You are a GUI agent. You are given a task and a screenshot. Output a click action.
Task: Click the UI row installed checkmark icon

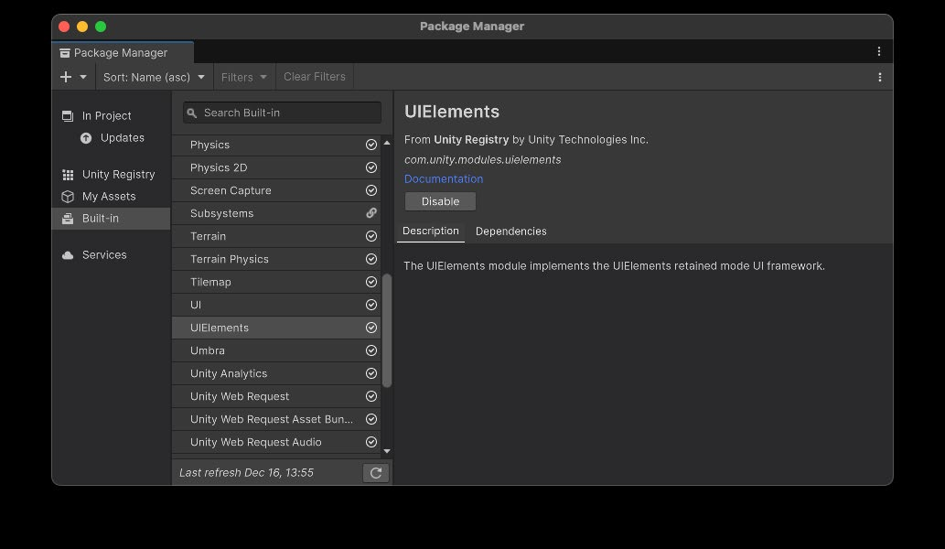(371, 306)
